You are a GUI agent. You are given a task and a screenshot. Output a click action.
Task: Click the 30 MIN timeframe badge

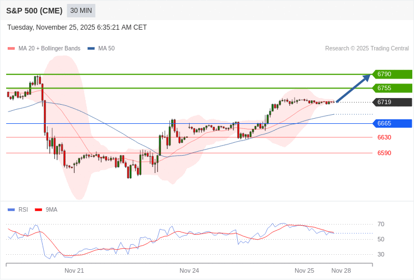coord(81,11)
